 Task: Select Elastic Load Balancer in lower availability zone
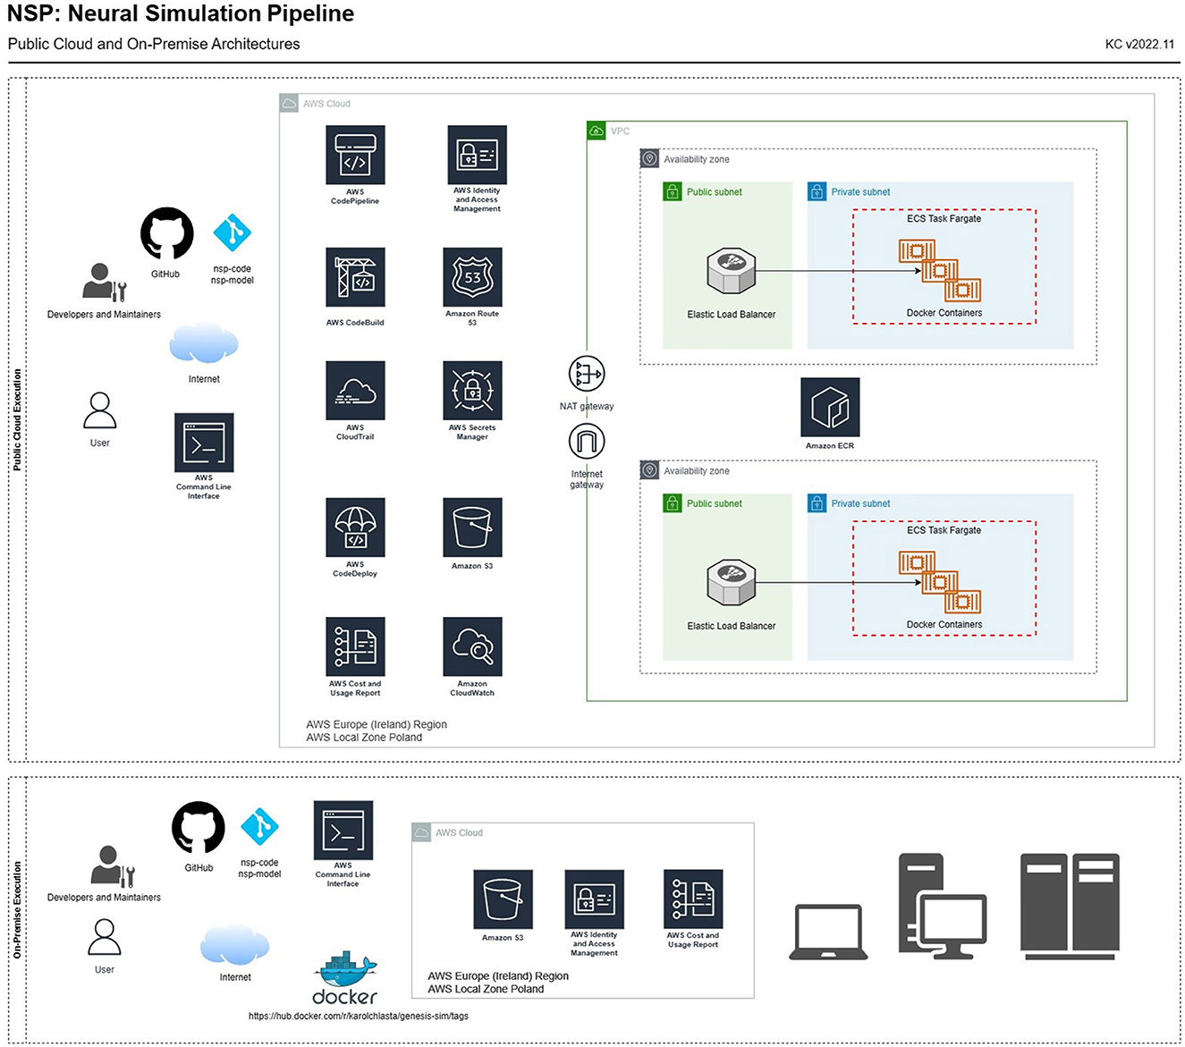click(732, 583)
